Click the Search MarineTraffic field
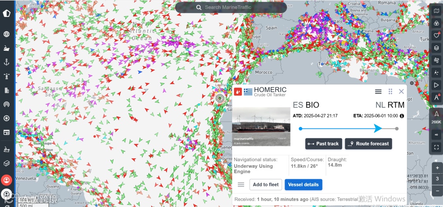This screenshot has width=443, height=207. tap(231, 7)
